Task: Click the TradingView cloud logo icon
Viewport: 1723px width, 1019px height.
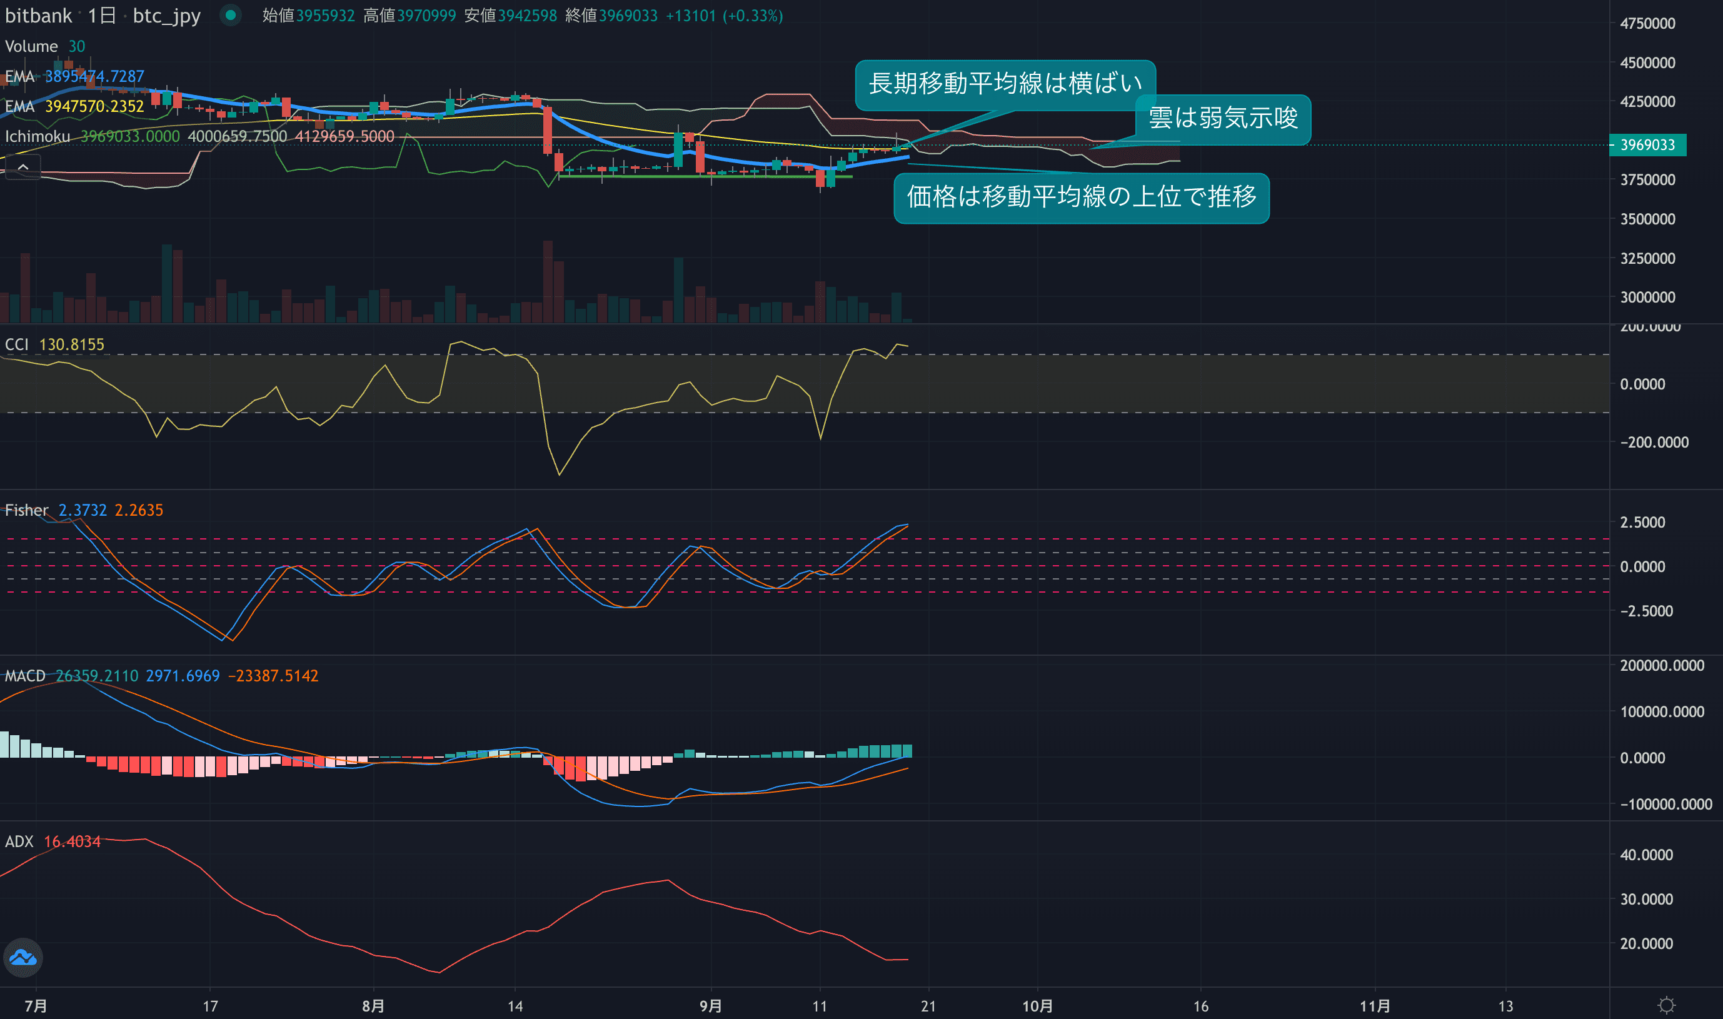Action: [23, 957]
